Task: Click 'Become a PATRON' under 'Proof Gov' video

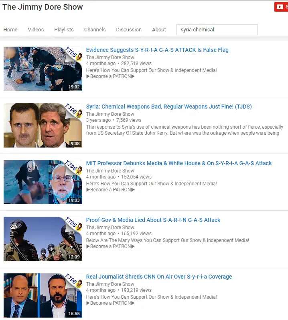Action: (110, 246)
